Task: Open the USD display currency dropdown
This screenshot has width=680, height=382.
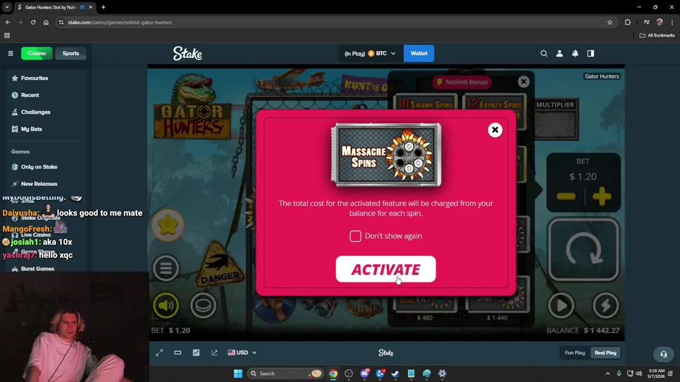Action: coord(242,353)
